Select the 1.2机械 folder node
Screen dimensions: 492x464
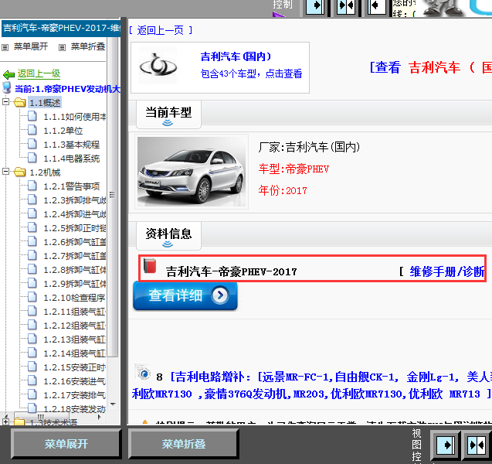(x=45, y=172)
